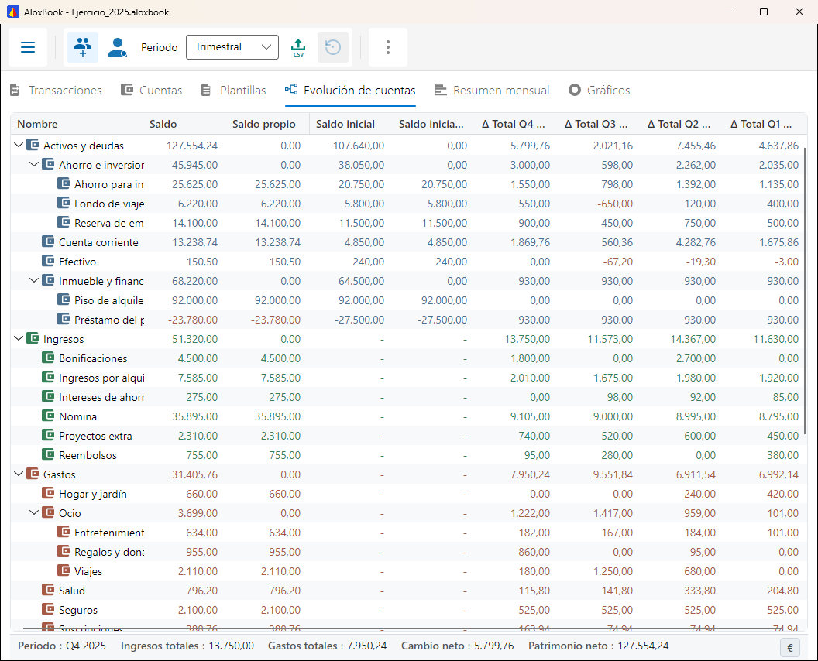Collapse the Activos y deudas tree node
This screenshot has width=818, height=661.
point(19,145)
